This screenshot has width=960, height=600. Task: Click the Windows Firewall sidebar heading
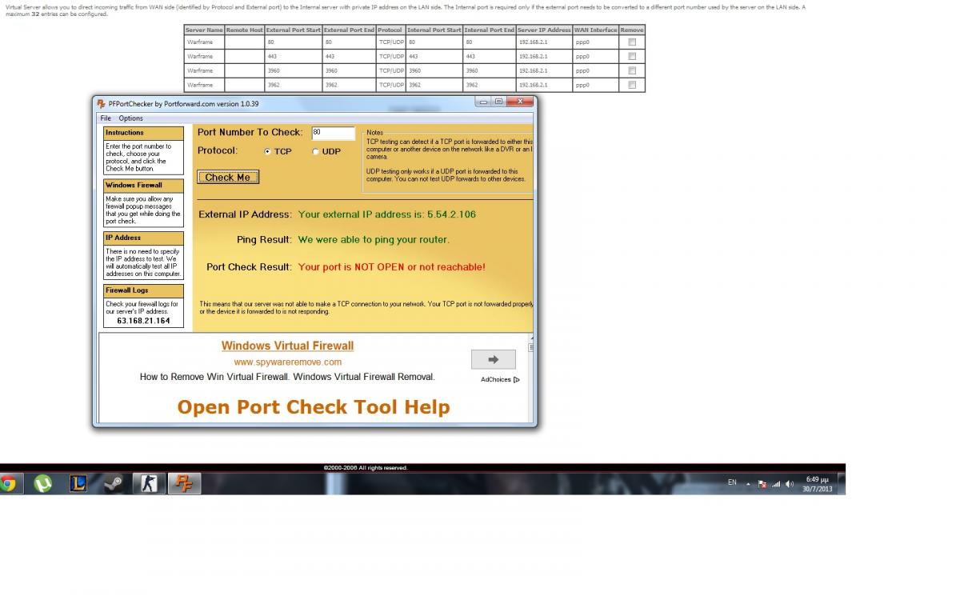tap(143, 186)
